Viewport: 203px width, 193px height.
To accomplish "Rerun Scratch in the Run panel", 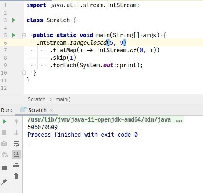I will point(4,122).
